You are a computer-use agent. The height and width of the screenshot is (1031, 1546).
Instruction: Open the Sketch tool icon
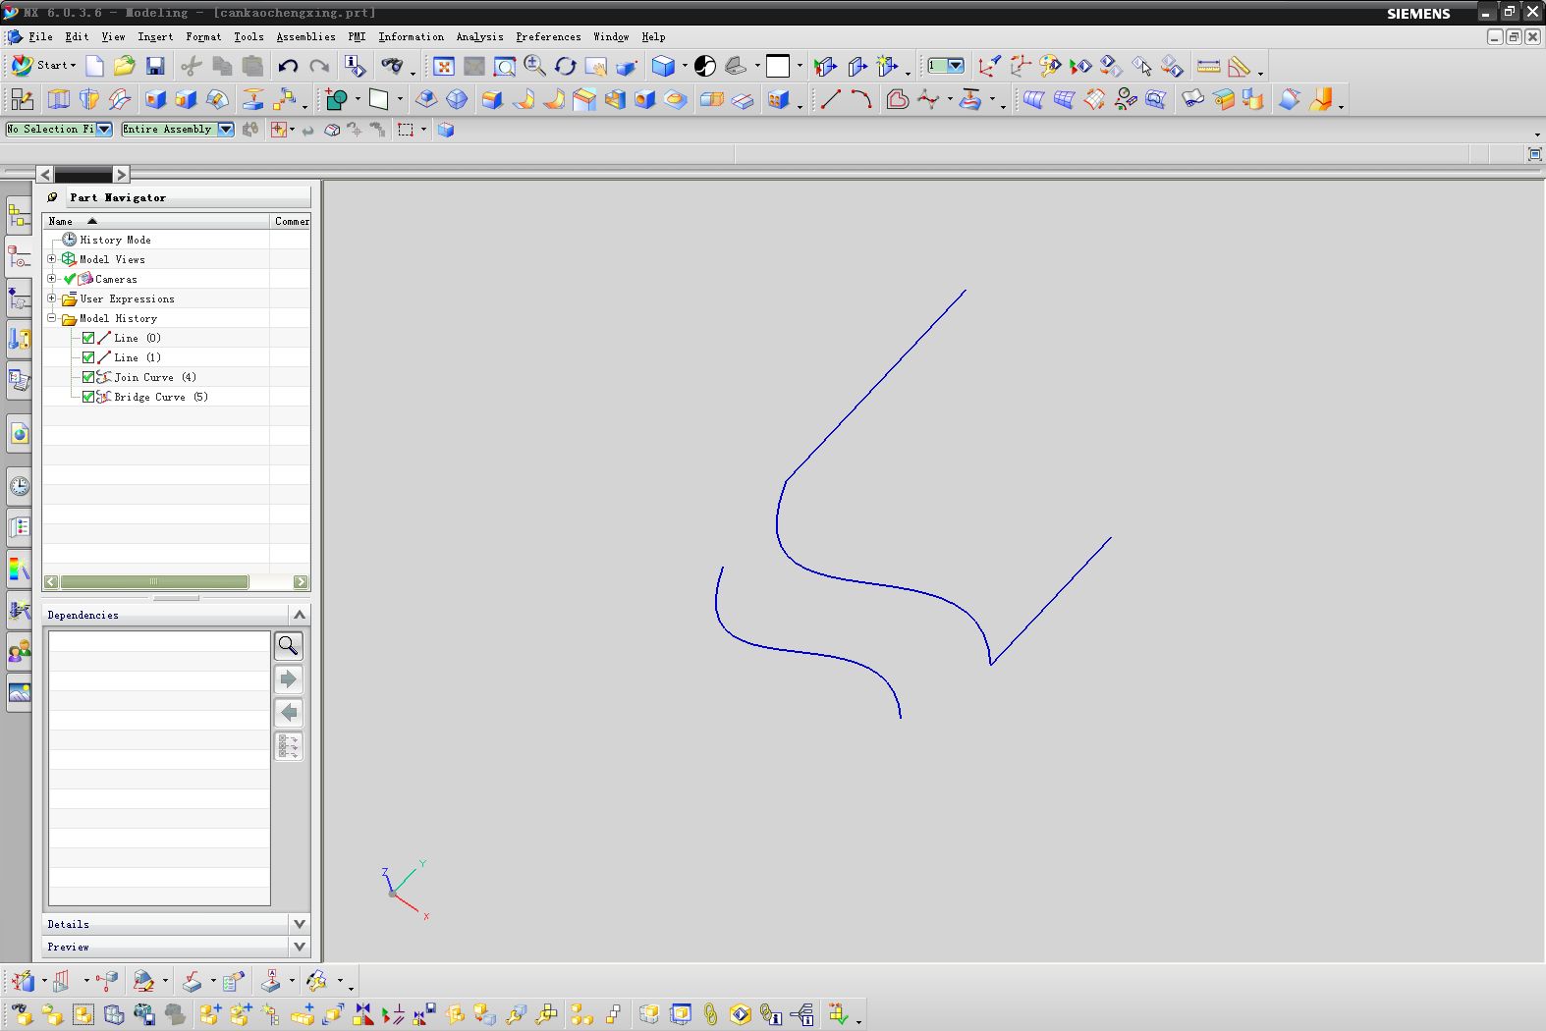22,99
